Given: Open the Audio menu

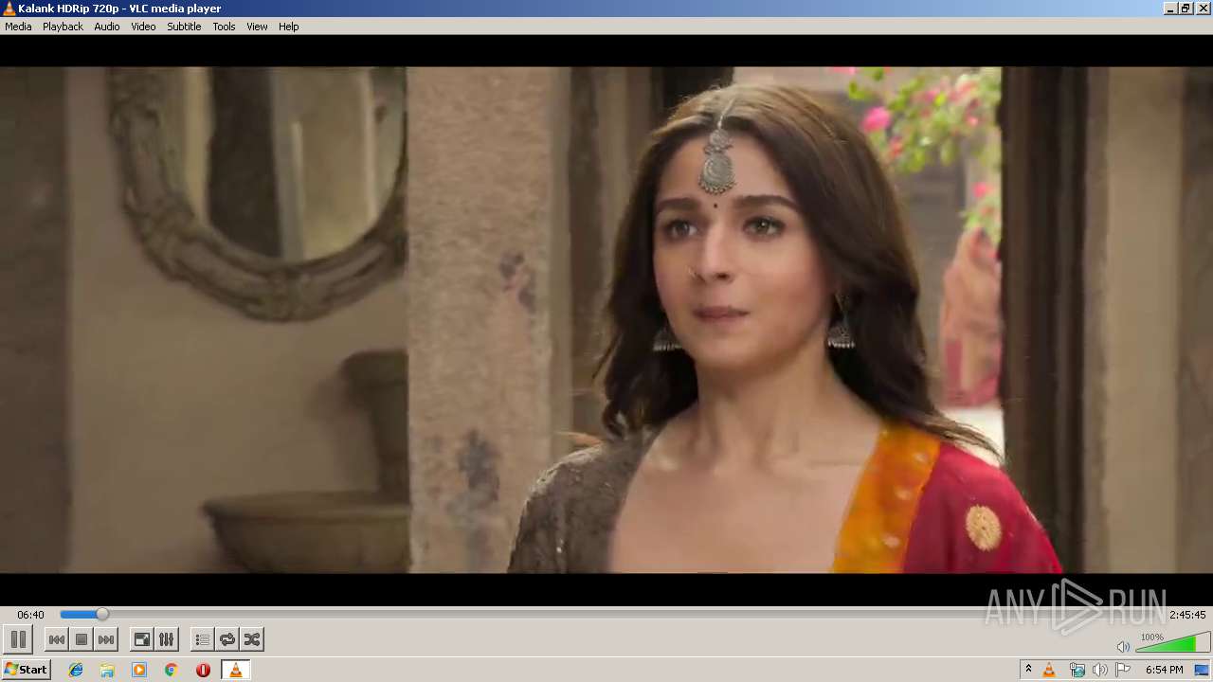Looking at the screenshot, I should 106,27.
